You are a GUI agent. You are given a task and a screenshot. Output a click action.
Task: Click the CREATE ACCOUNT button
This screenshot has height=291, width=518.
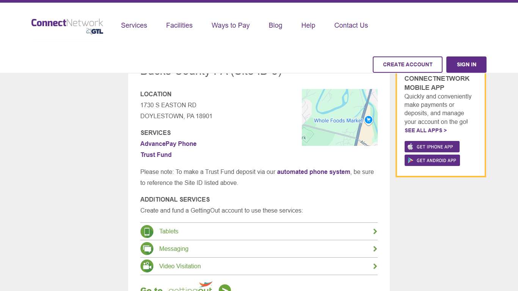click(407, 64)
